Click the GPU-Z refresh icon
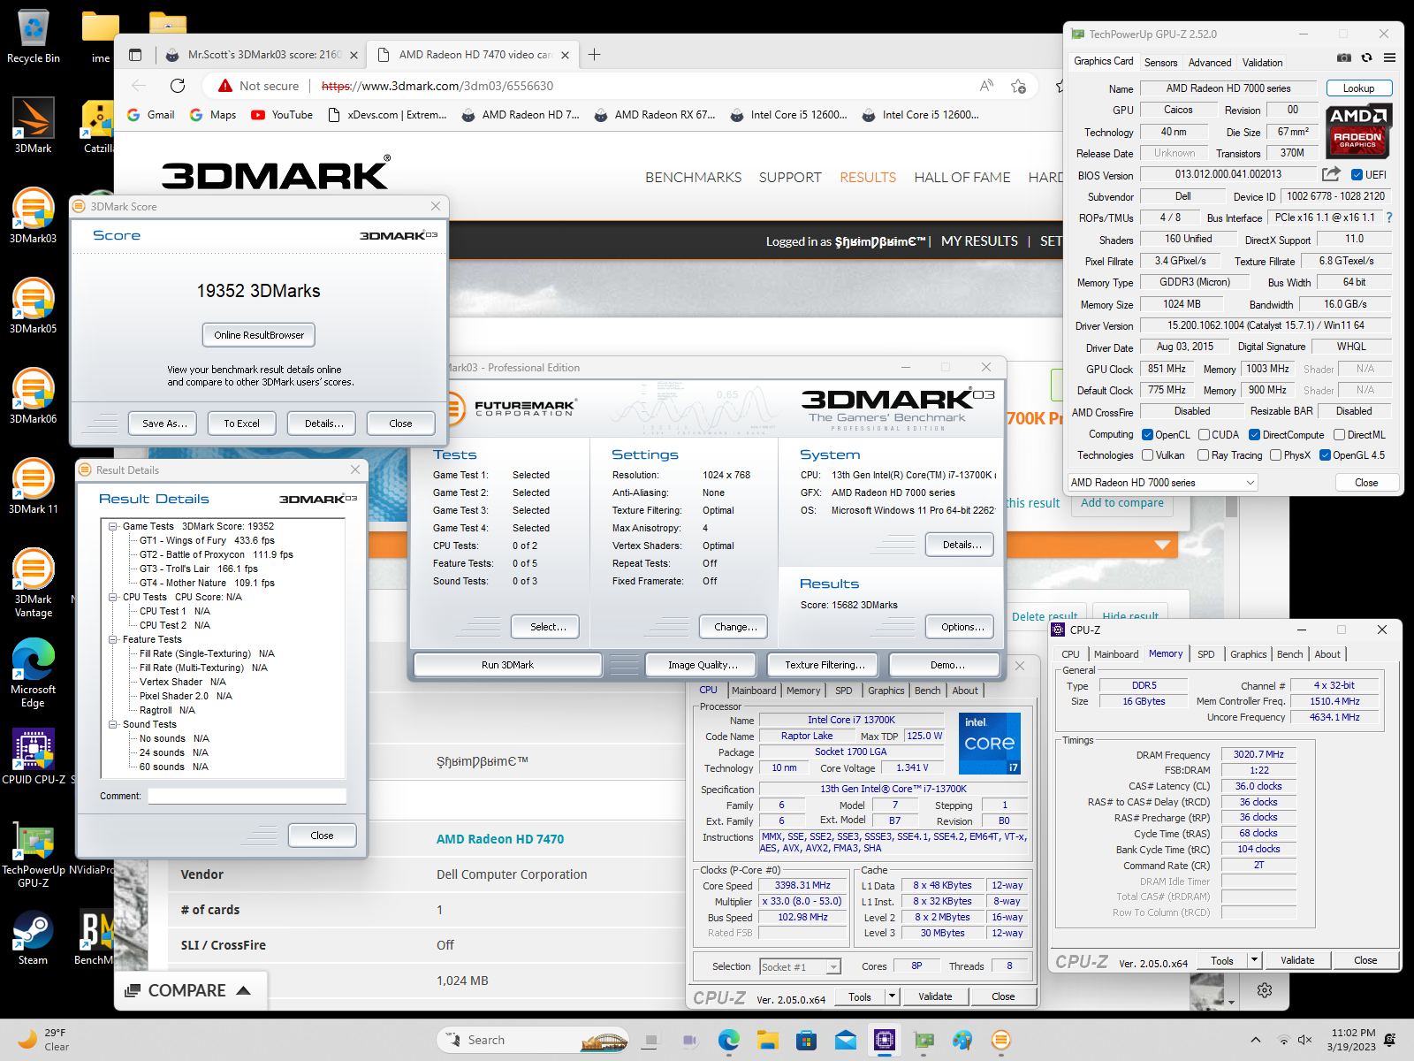 click(1366, 57)
